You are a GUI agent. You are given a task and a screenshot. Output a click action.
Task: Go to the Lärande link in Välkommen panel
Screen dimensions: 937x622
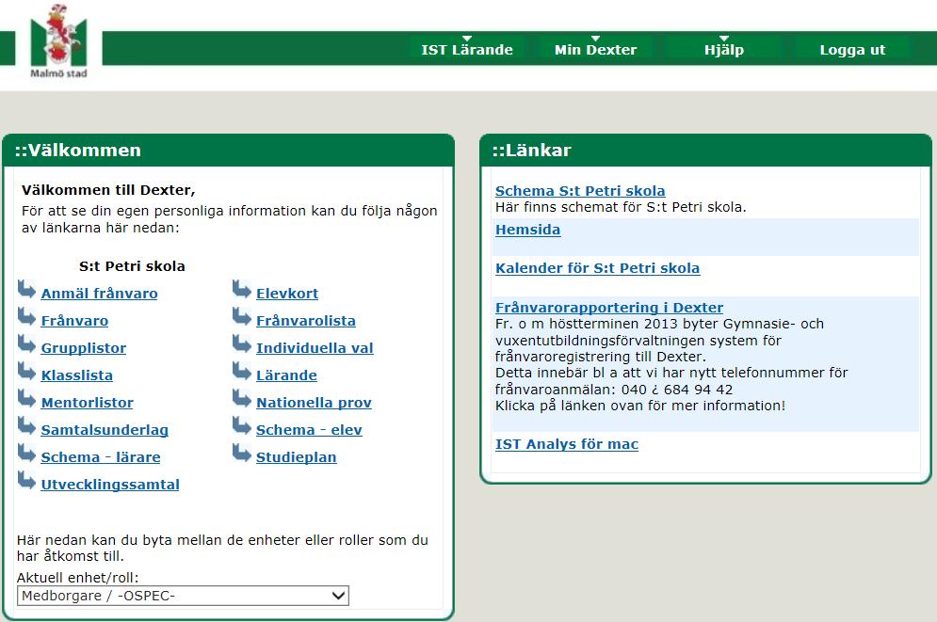tap(287, 375)
